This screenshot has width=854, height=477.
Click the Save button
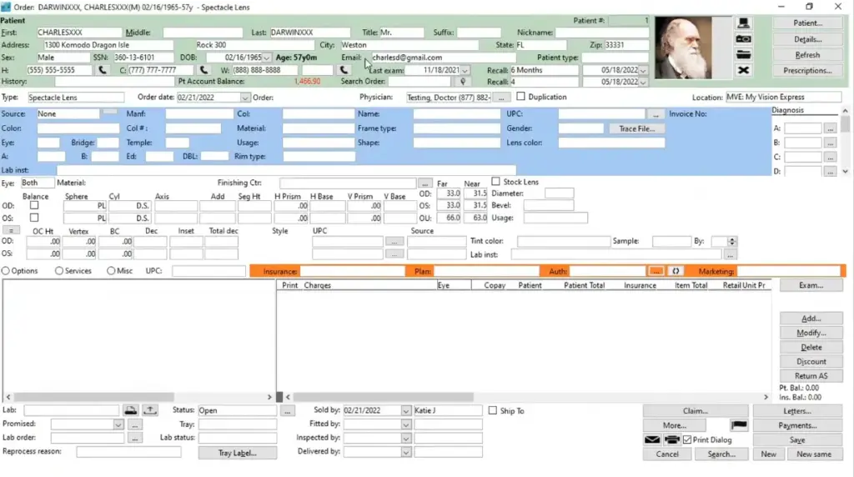(797, 439)
